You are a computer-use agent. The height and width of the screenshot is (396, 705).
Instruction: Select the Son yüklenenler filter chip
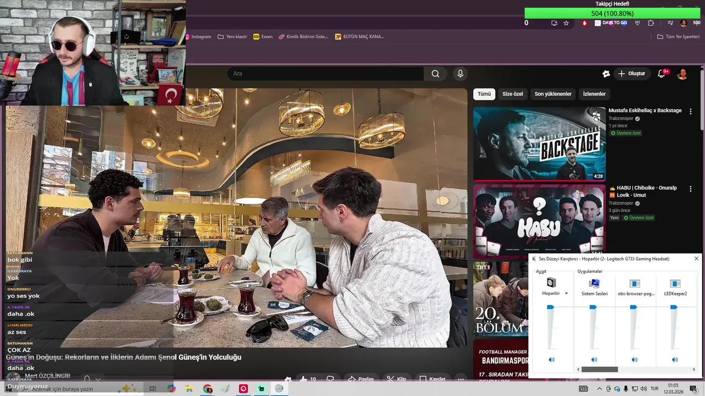pos(553,94)
